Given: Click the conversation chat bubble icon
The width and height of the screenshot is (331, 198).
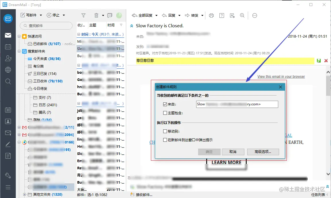Looking at the screenshot, I should [x=110, y=15].
